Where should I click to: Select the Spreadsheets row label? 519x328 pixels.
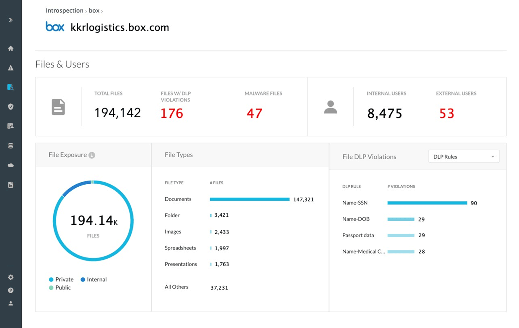180,248
